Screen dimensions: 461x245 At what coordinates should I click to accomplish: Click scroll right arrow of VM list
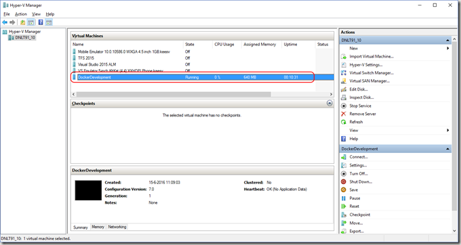(x=331, y=94)
